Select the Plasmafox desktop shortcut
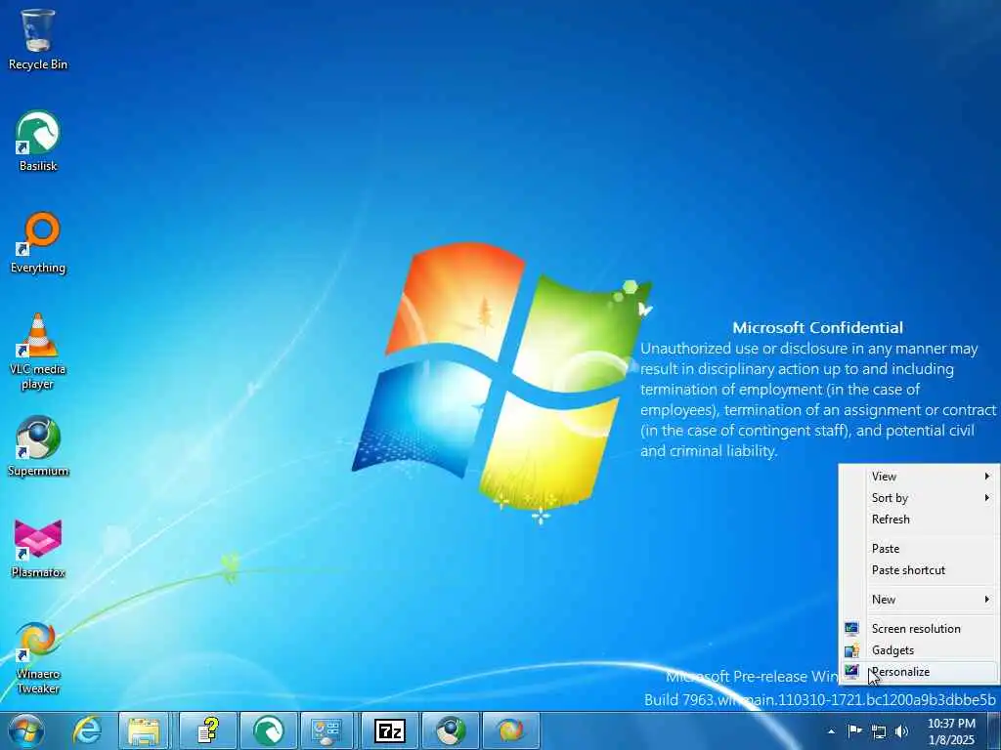Viewport: 1001px width, 750px height. (x=38, y=549)
